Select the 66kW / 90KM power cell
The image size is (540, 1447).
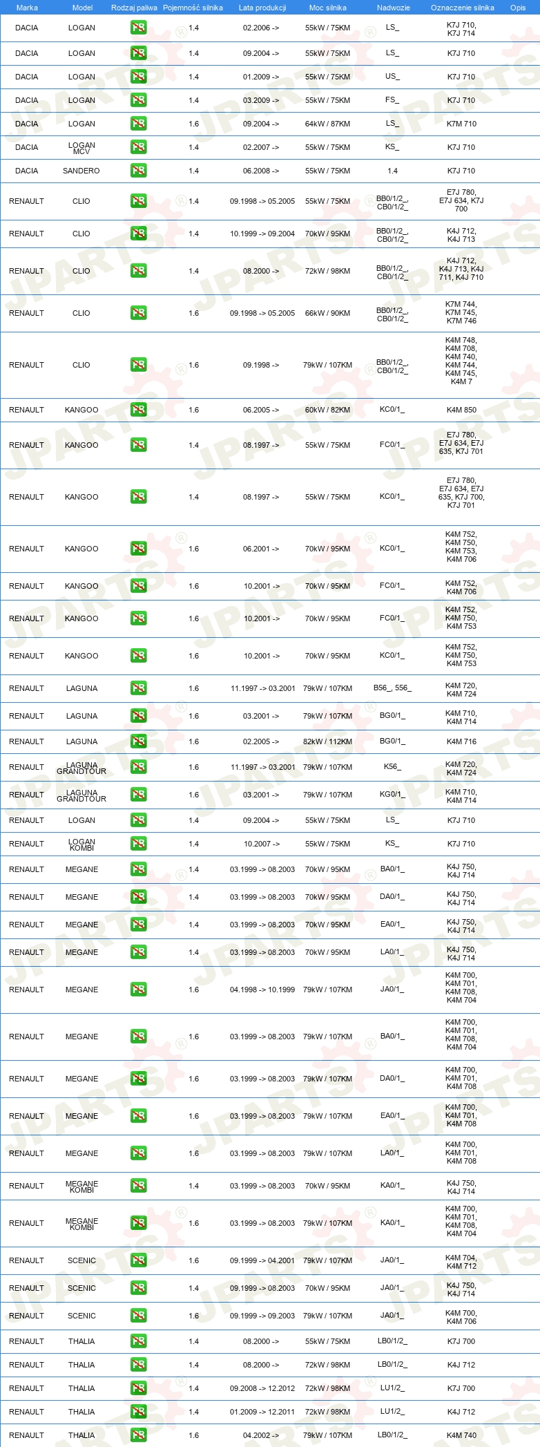click(327, 313)
